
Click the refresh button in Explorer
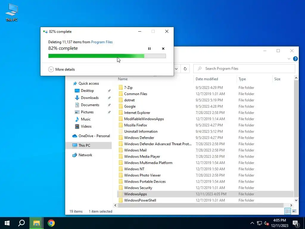[185, 69]
